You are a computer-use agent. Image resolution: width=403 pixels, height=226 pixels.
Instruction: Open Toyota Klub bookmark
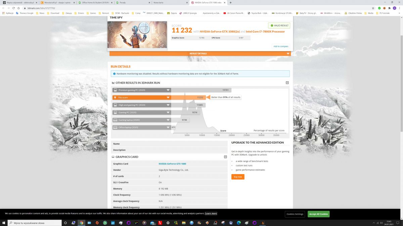point(258,13)
